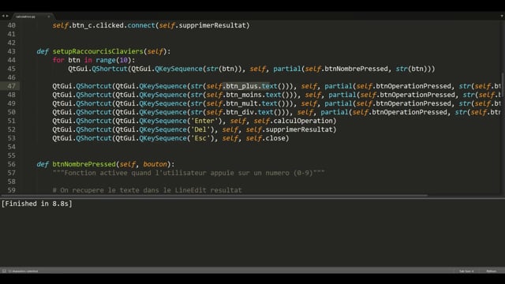The width and height of the screenshot is (505, 284).
Task: Click the btnNombrePressed function definition name
Action: 84,164
